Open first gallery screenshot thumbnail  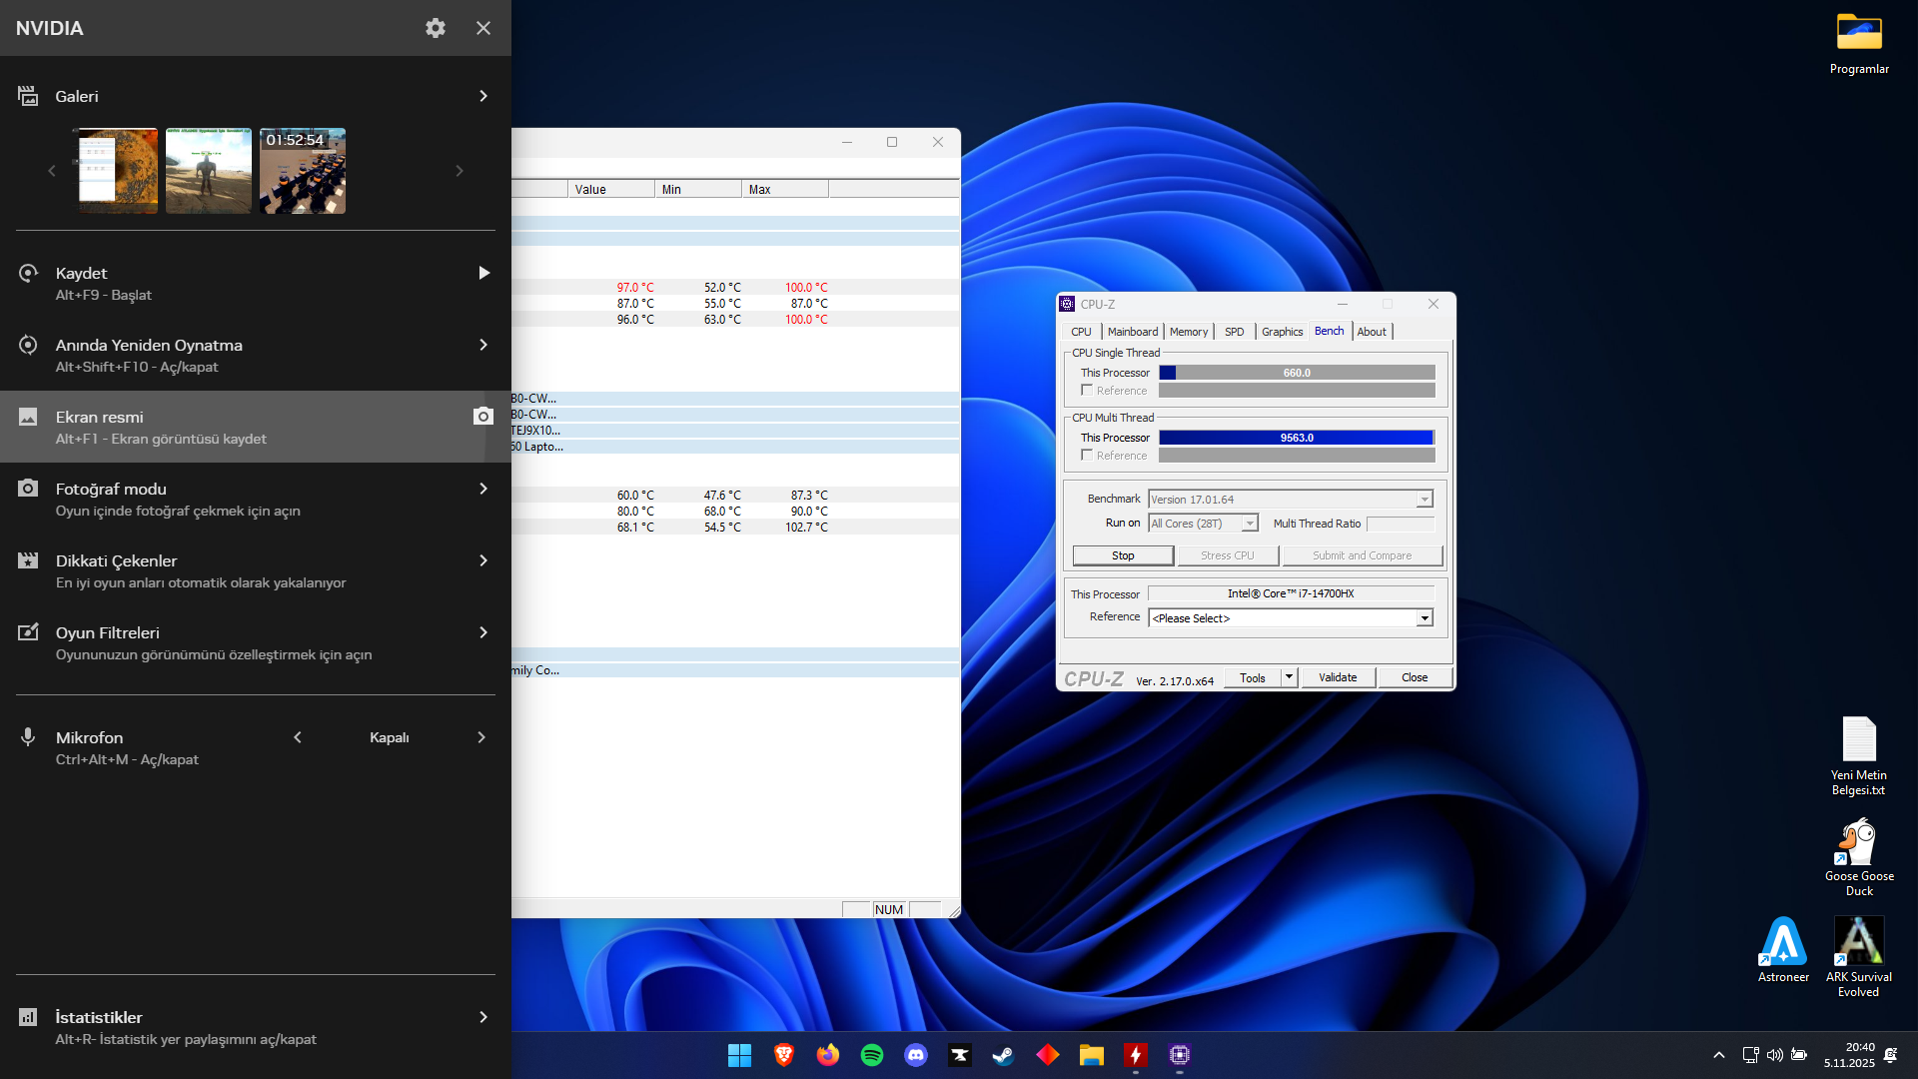pyautogui.click(x=119, y=171)
